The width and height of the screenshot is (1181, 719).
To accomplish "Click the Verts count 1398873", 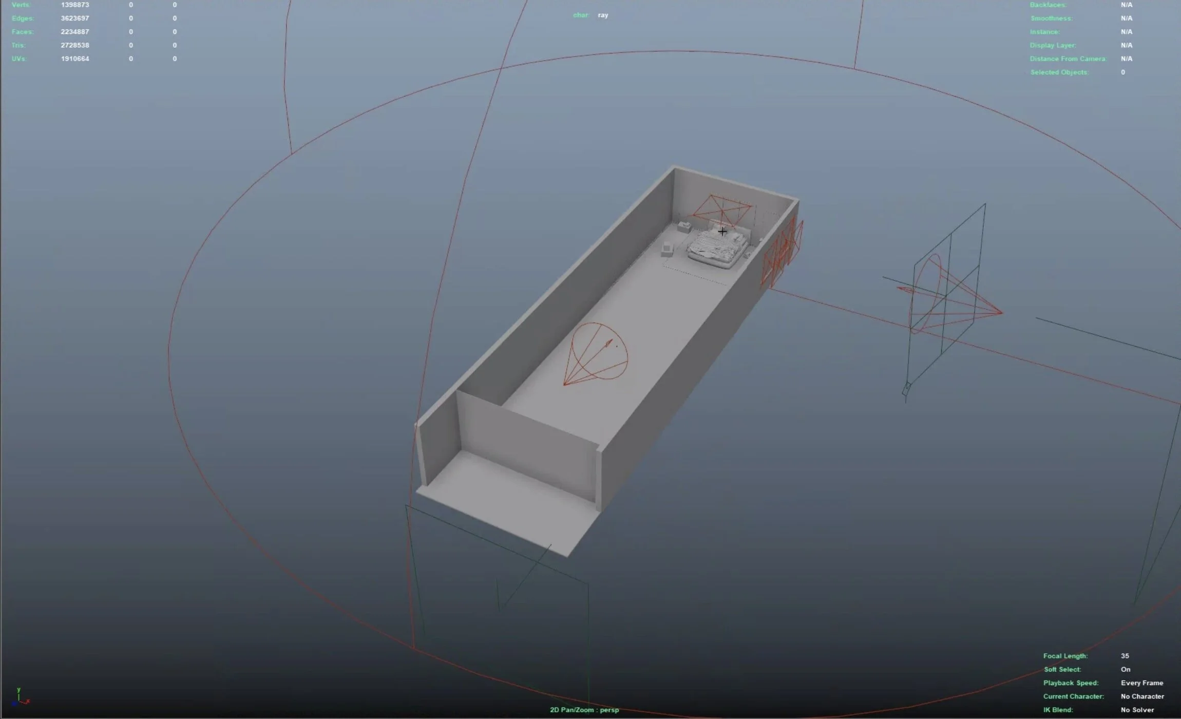I will coord(75,5).
